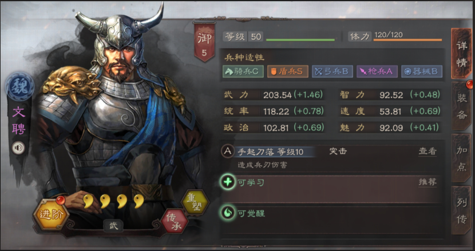Click the 进阶 hexagon button
Image resolution: width=475 pixels, height=251 pixels.
[50, 214]
